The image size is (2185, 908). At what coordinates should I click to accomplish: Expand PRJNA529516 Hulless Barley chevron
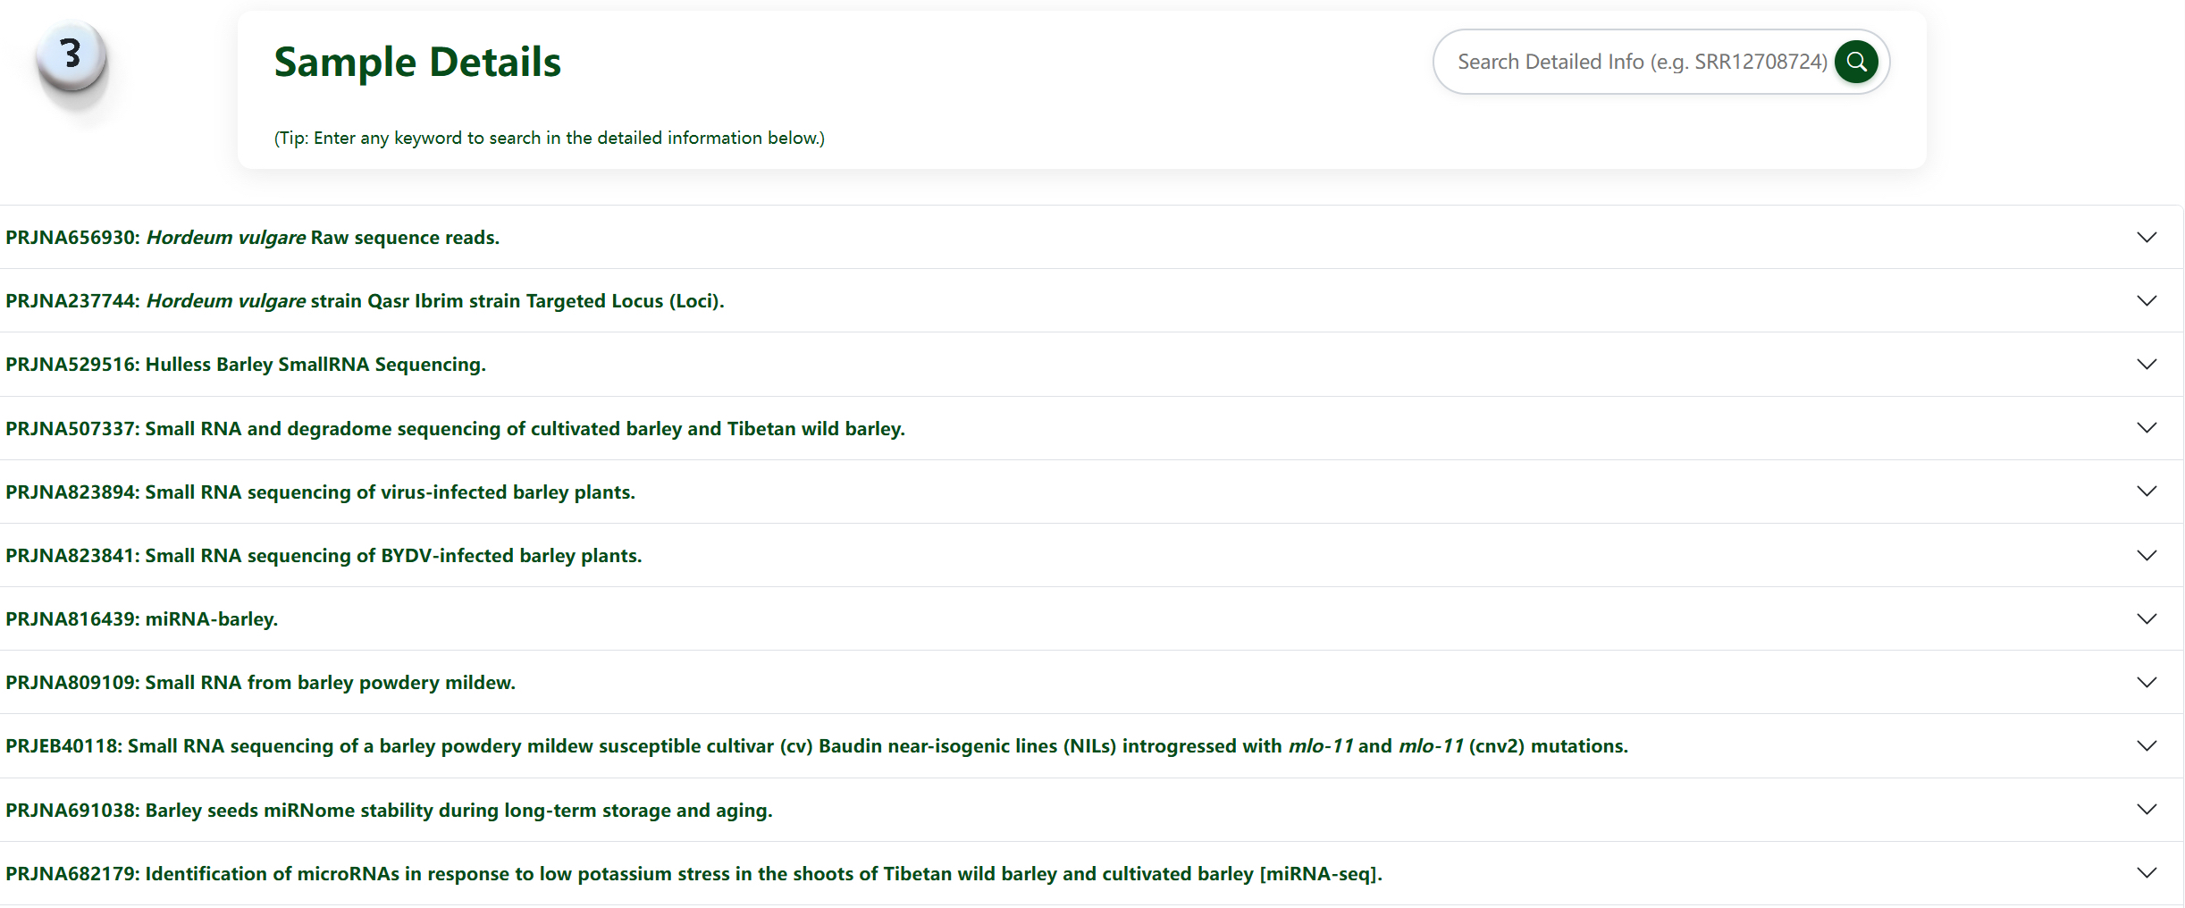2147,364
